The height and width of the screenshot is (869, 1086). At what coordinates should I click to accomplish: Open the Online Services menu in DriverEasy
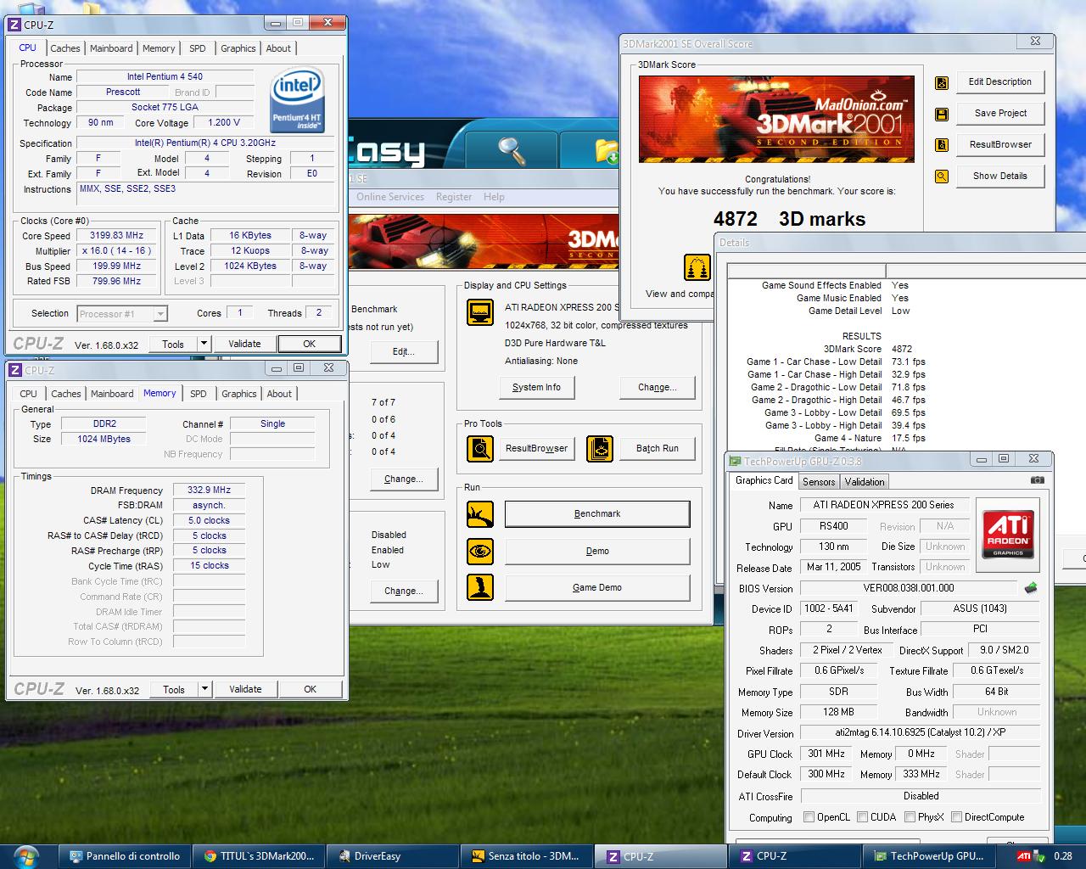[390, 197]
